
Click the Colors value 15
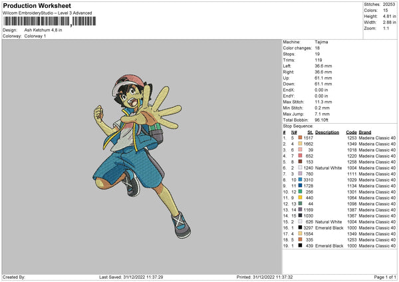385,11
